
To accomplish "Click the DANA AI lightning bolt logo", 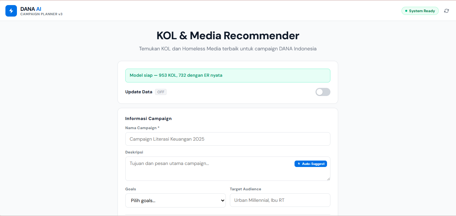I will pos(11,11).
